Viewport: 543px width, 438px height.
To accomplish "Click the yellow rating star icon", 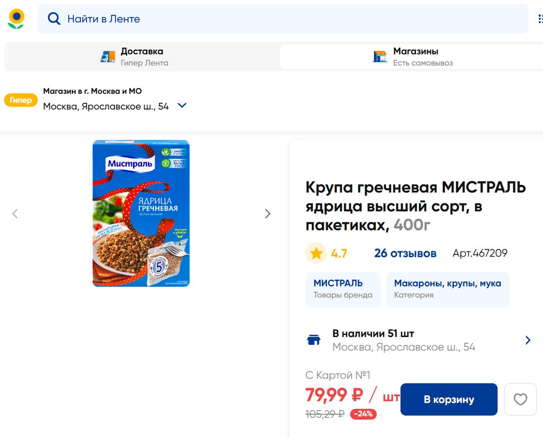I will coord(316,254).
